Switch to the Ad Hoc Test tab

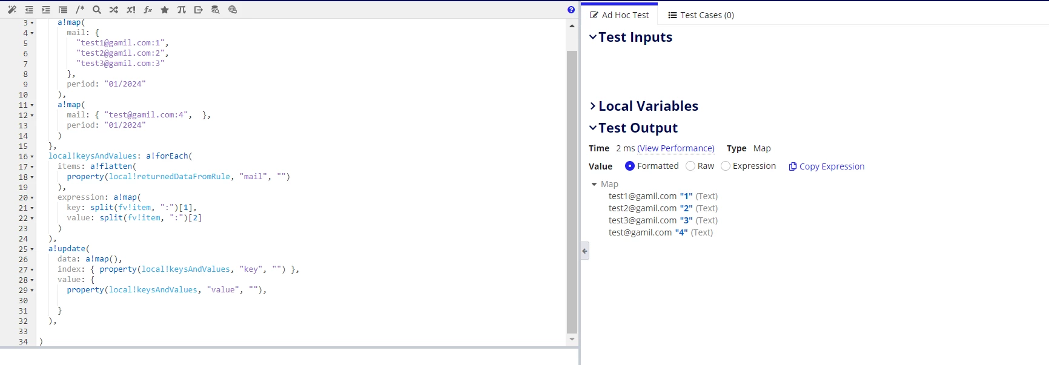point(620,15)
